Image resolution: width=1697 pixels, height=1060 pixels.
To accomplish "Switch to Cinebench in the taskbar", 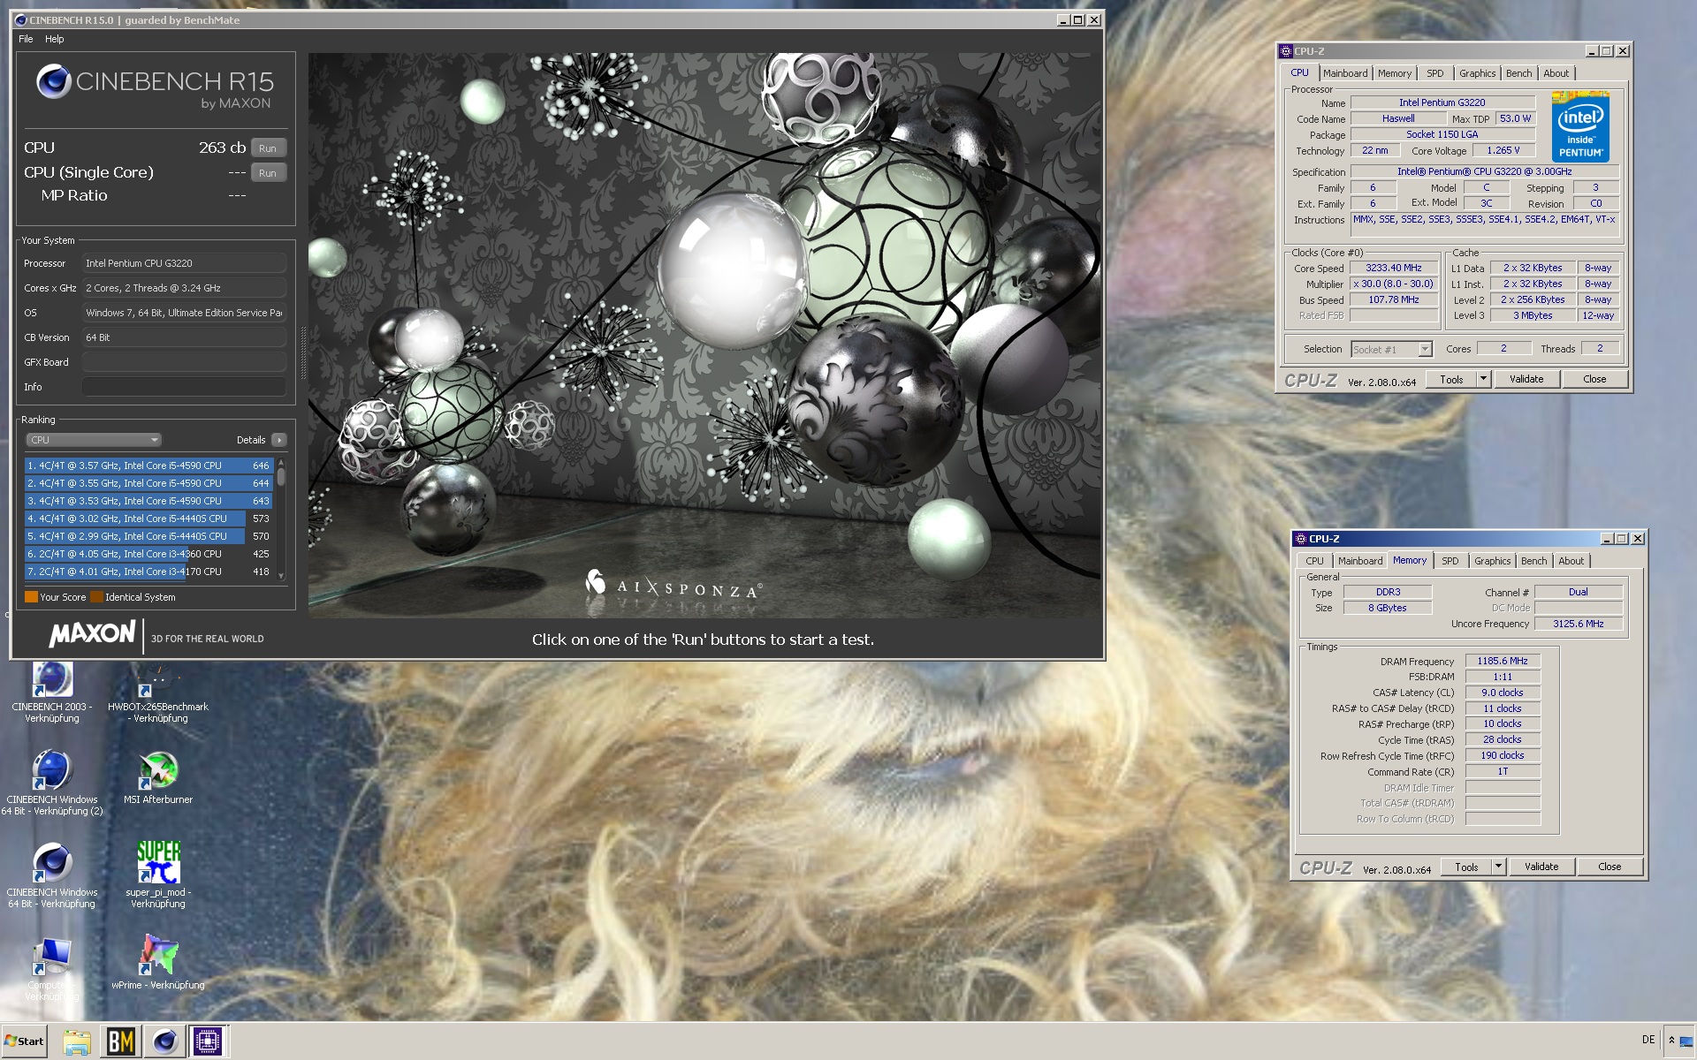I will point(165,1041).
